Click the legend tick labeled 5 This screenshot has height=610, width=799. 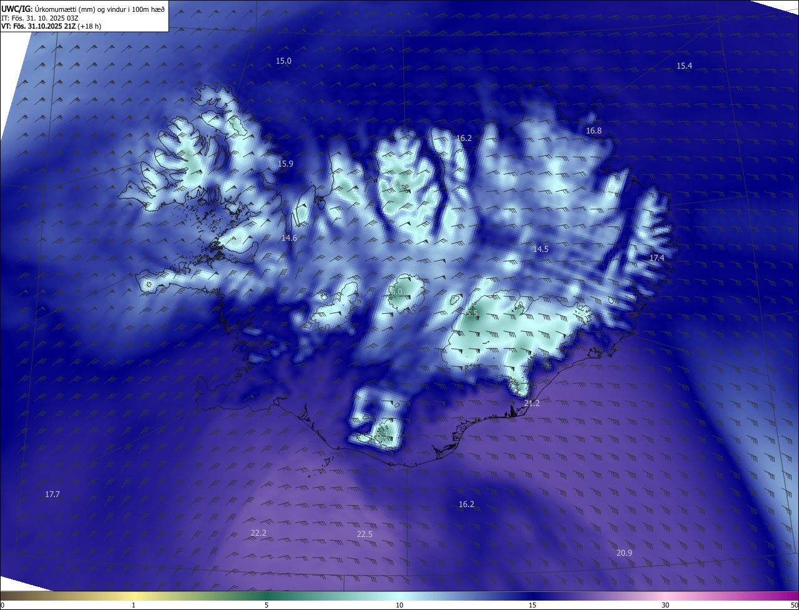point(267,605)
